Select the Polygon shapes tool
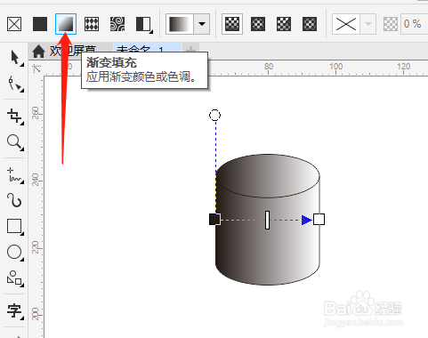The image size is (428, 338). [15, 278]
